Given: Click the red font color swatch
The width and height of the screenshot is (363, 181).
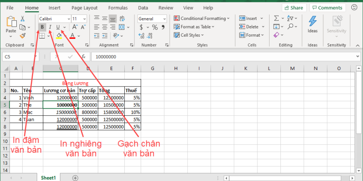Looking at the screenshot, I should click(x=72, y=35).
